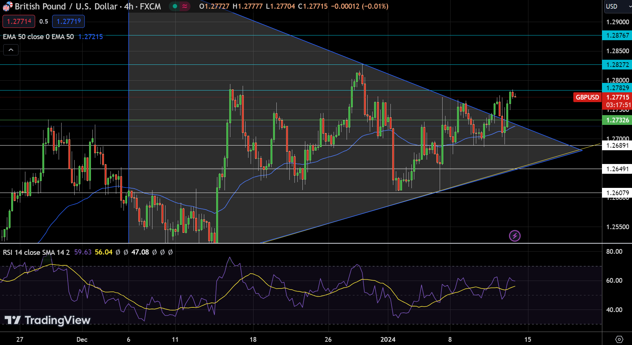Screen dimensions: 632x345
Task: Click the OHLC close value C1.27715
Action: 313,6
